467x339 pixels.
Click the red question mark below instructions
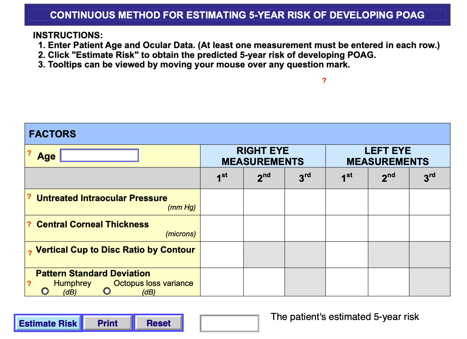click(x=324, y=80)
